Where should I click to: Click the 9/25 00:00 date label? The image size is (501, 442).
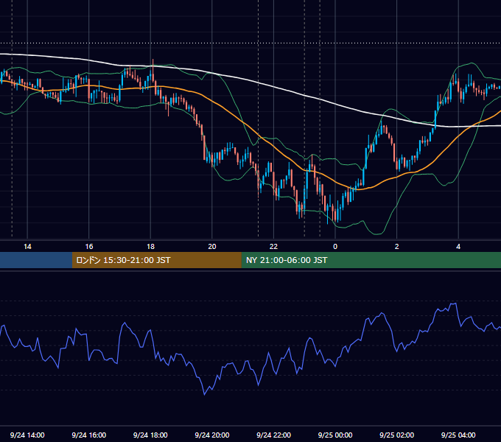335,435
